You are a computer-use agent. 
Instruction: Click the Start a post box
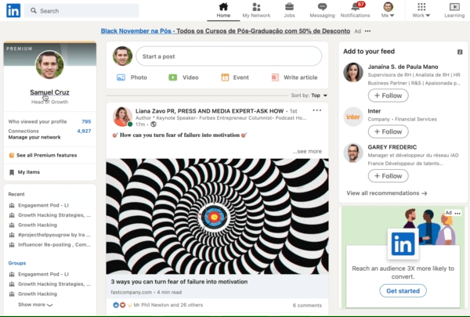(x=229, y=56)
